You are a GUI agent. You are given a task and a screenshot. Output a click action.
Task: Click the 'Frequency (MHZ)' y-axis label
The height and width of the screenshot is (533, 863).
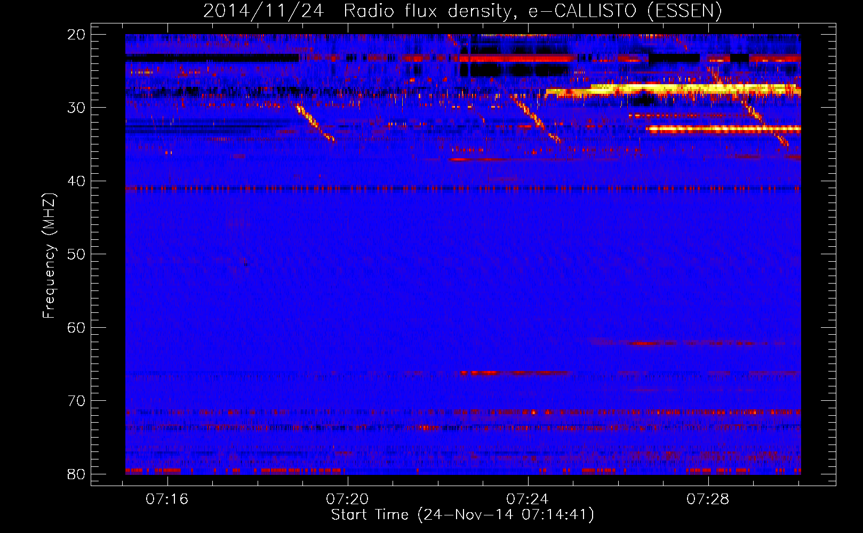(x=49, y=256)
